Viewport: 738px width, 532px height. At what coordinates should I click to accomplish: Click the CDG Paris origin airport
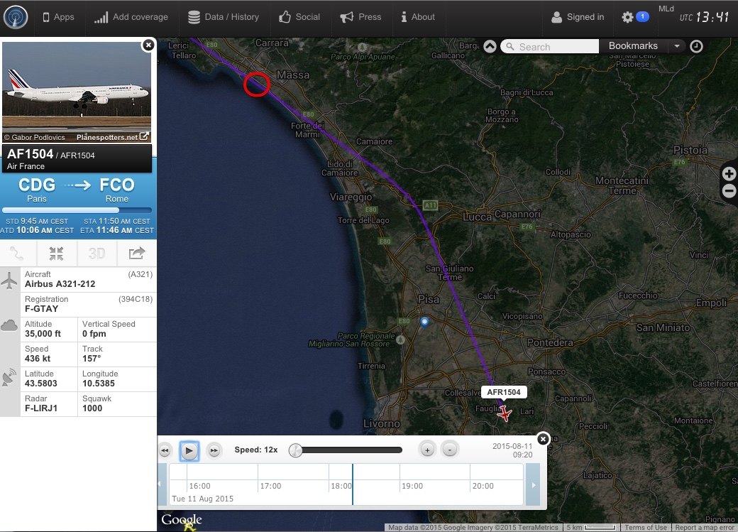pyautogui.click(x=37, y=190)
